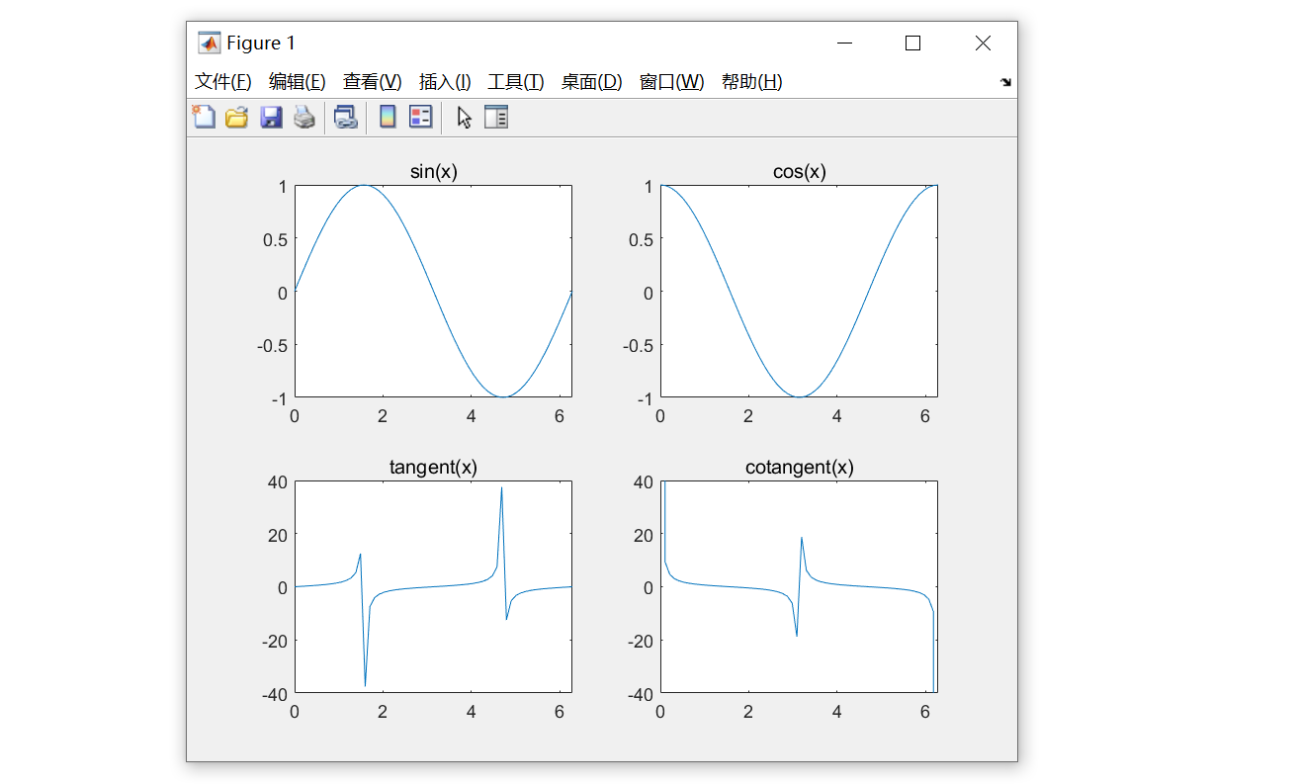Viewport: 1298px width, 784px height.
Task: Select the sin(x) plot title
Action: click(x=433, y=172)
